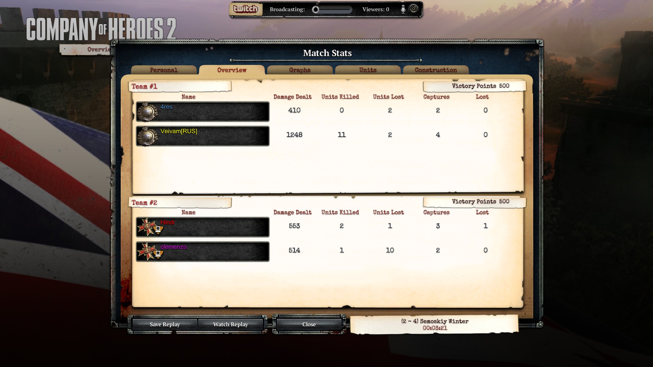Click clemenzo's computer status icon

158,255
